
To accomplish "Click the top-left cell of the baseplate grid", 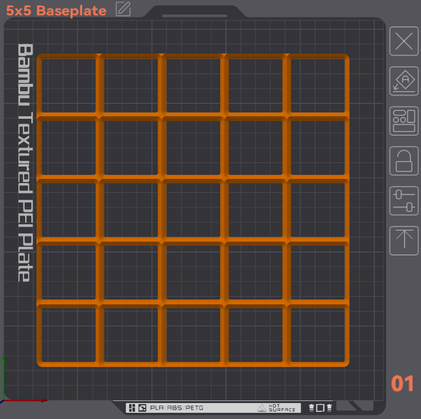I will coord(68,85).
